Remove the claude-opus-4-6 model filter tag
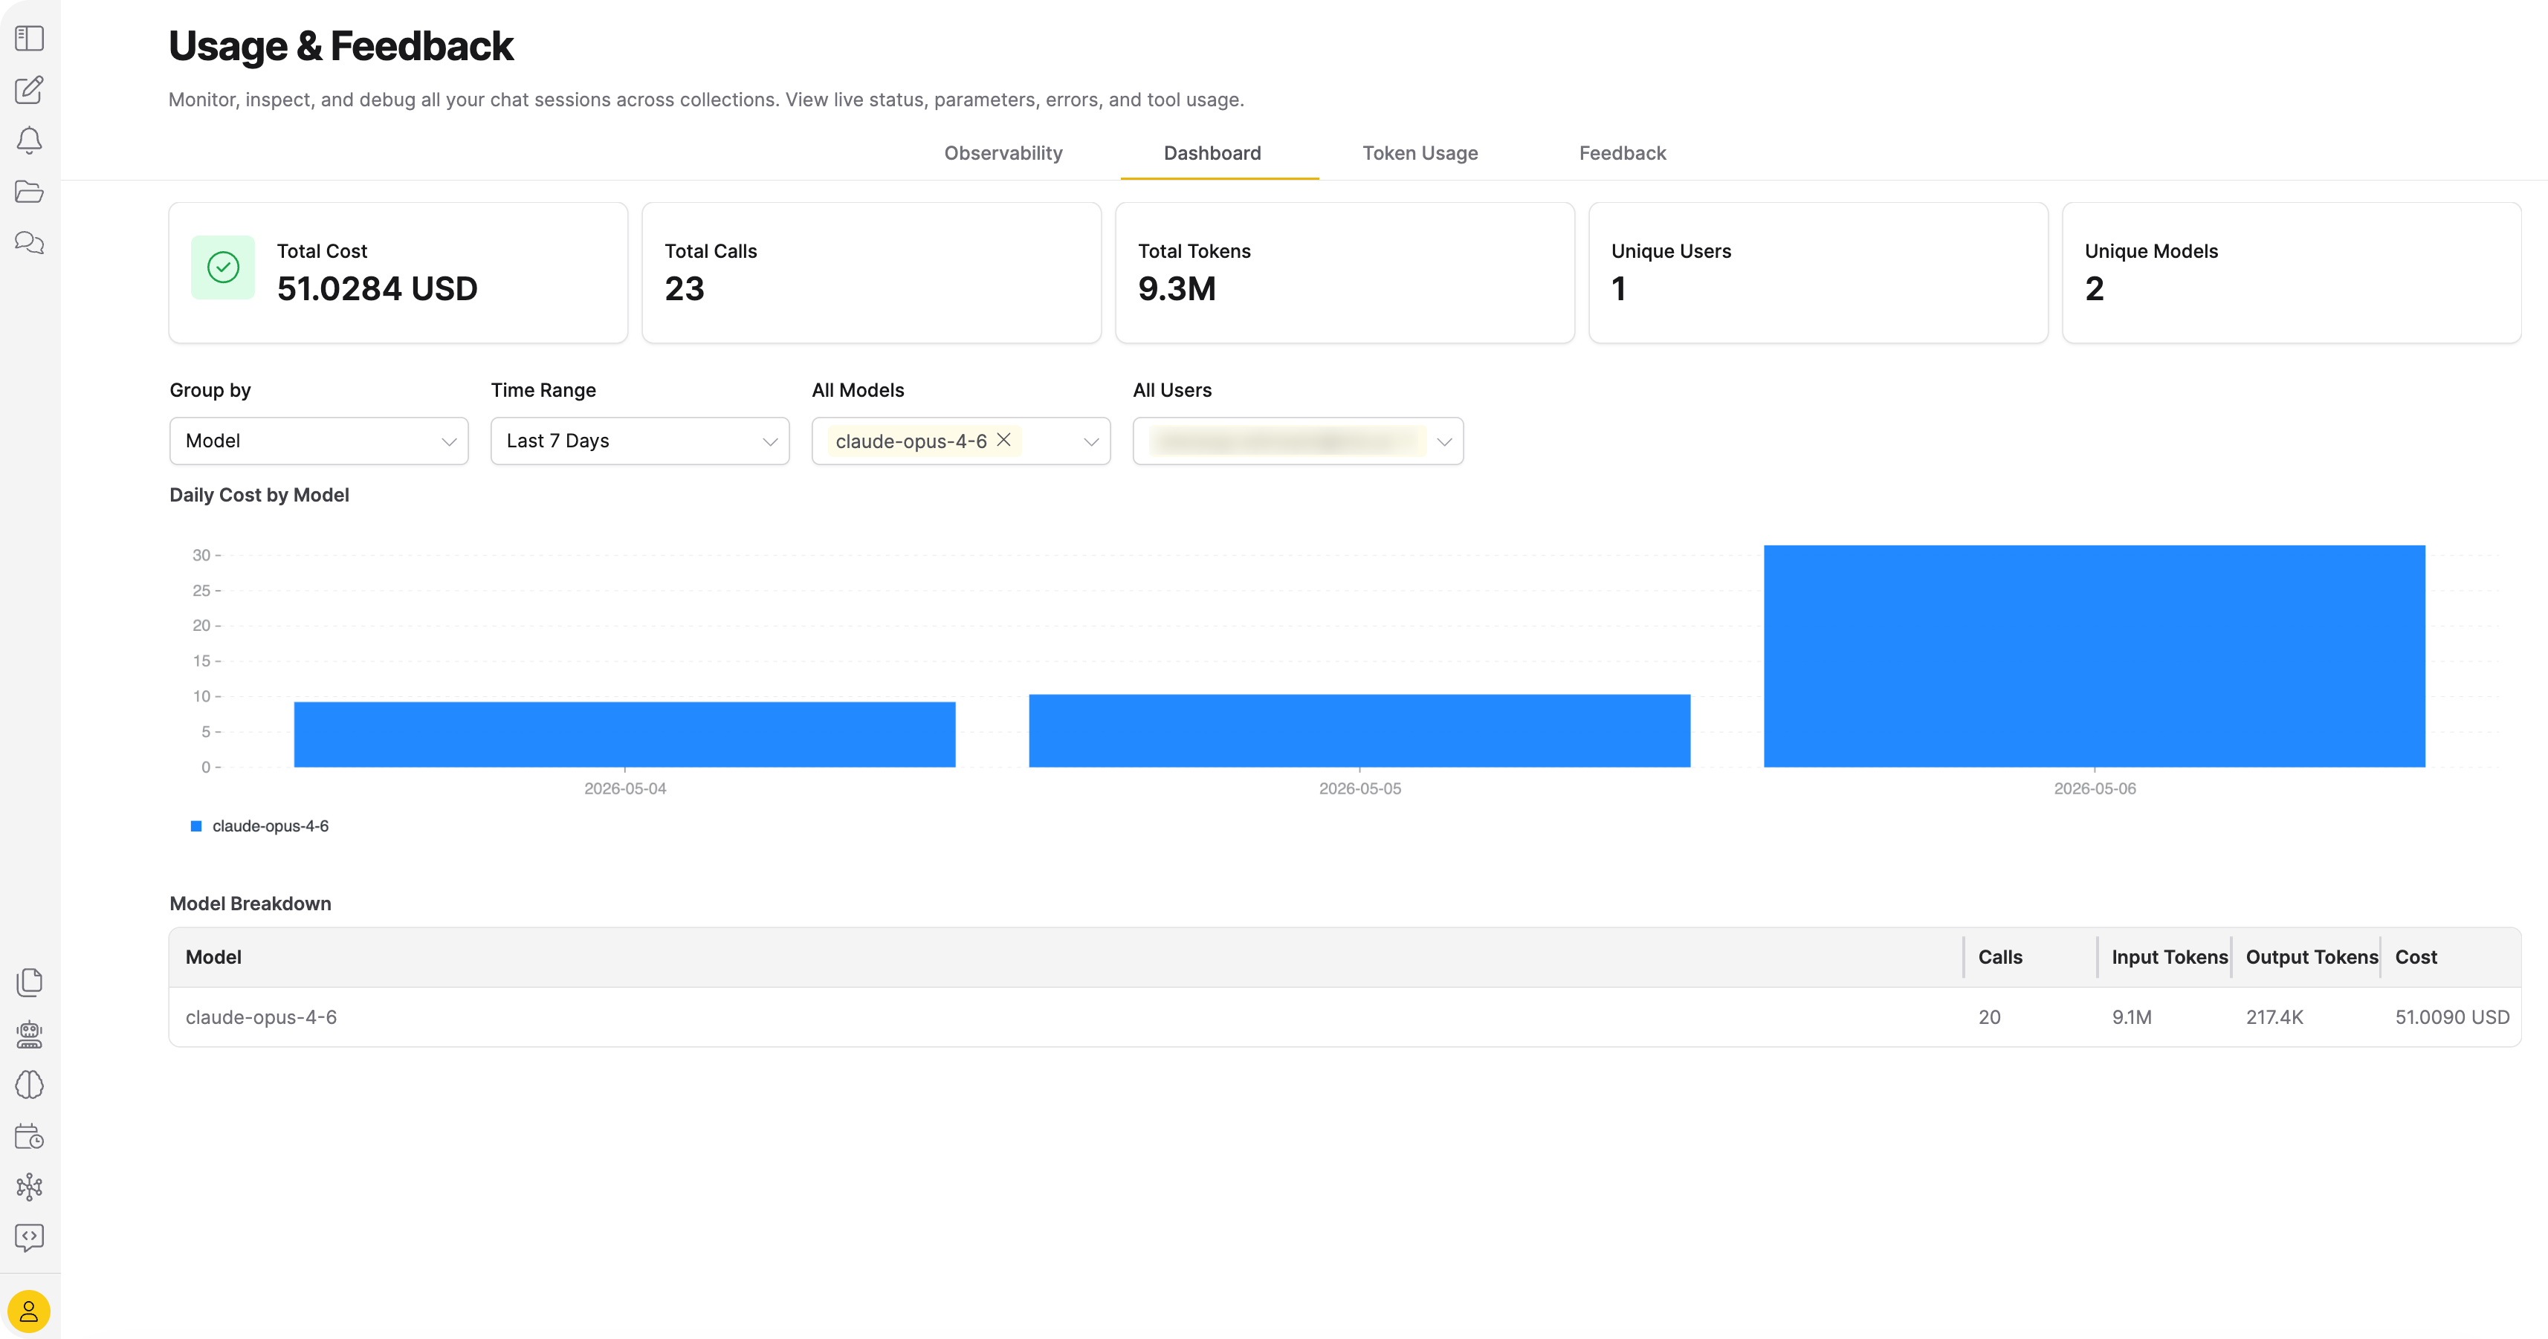Screen dimensions: 2548x1339 1003,440
